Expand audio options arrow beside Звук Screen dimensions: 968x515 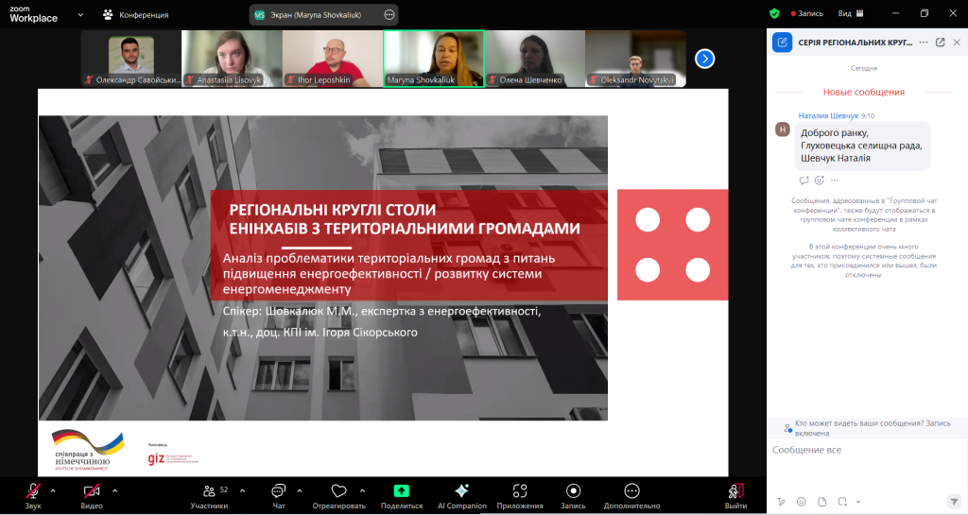(x=53, y=491)
